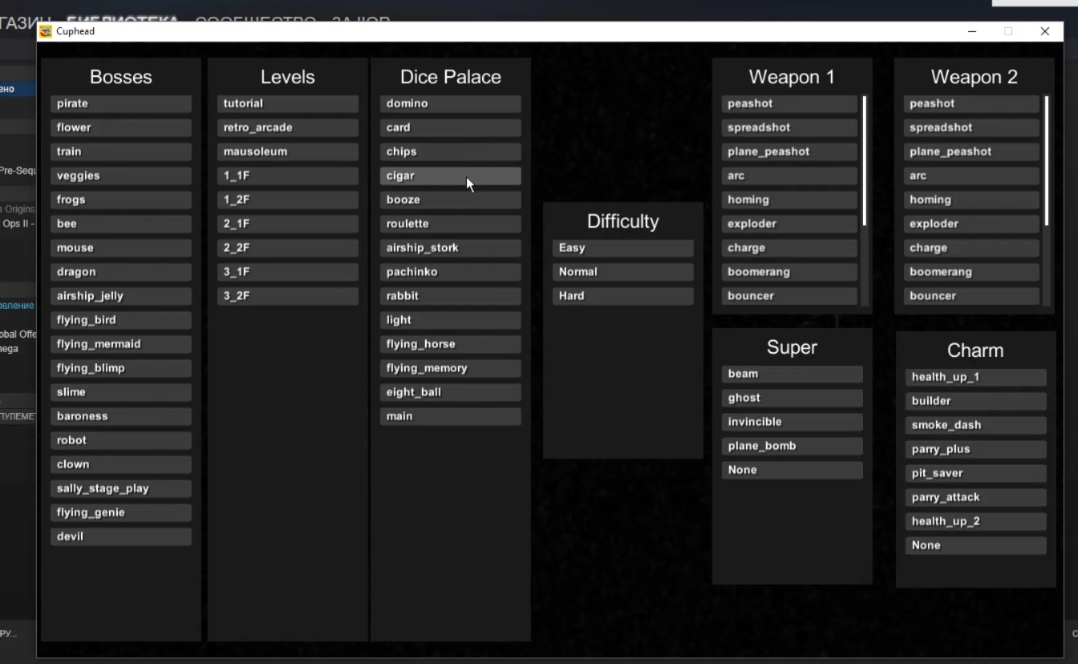Choose the flower boss
Viewport: 1078px width, 664px height.
[121, 128]
